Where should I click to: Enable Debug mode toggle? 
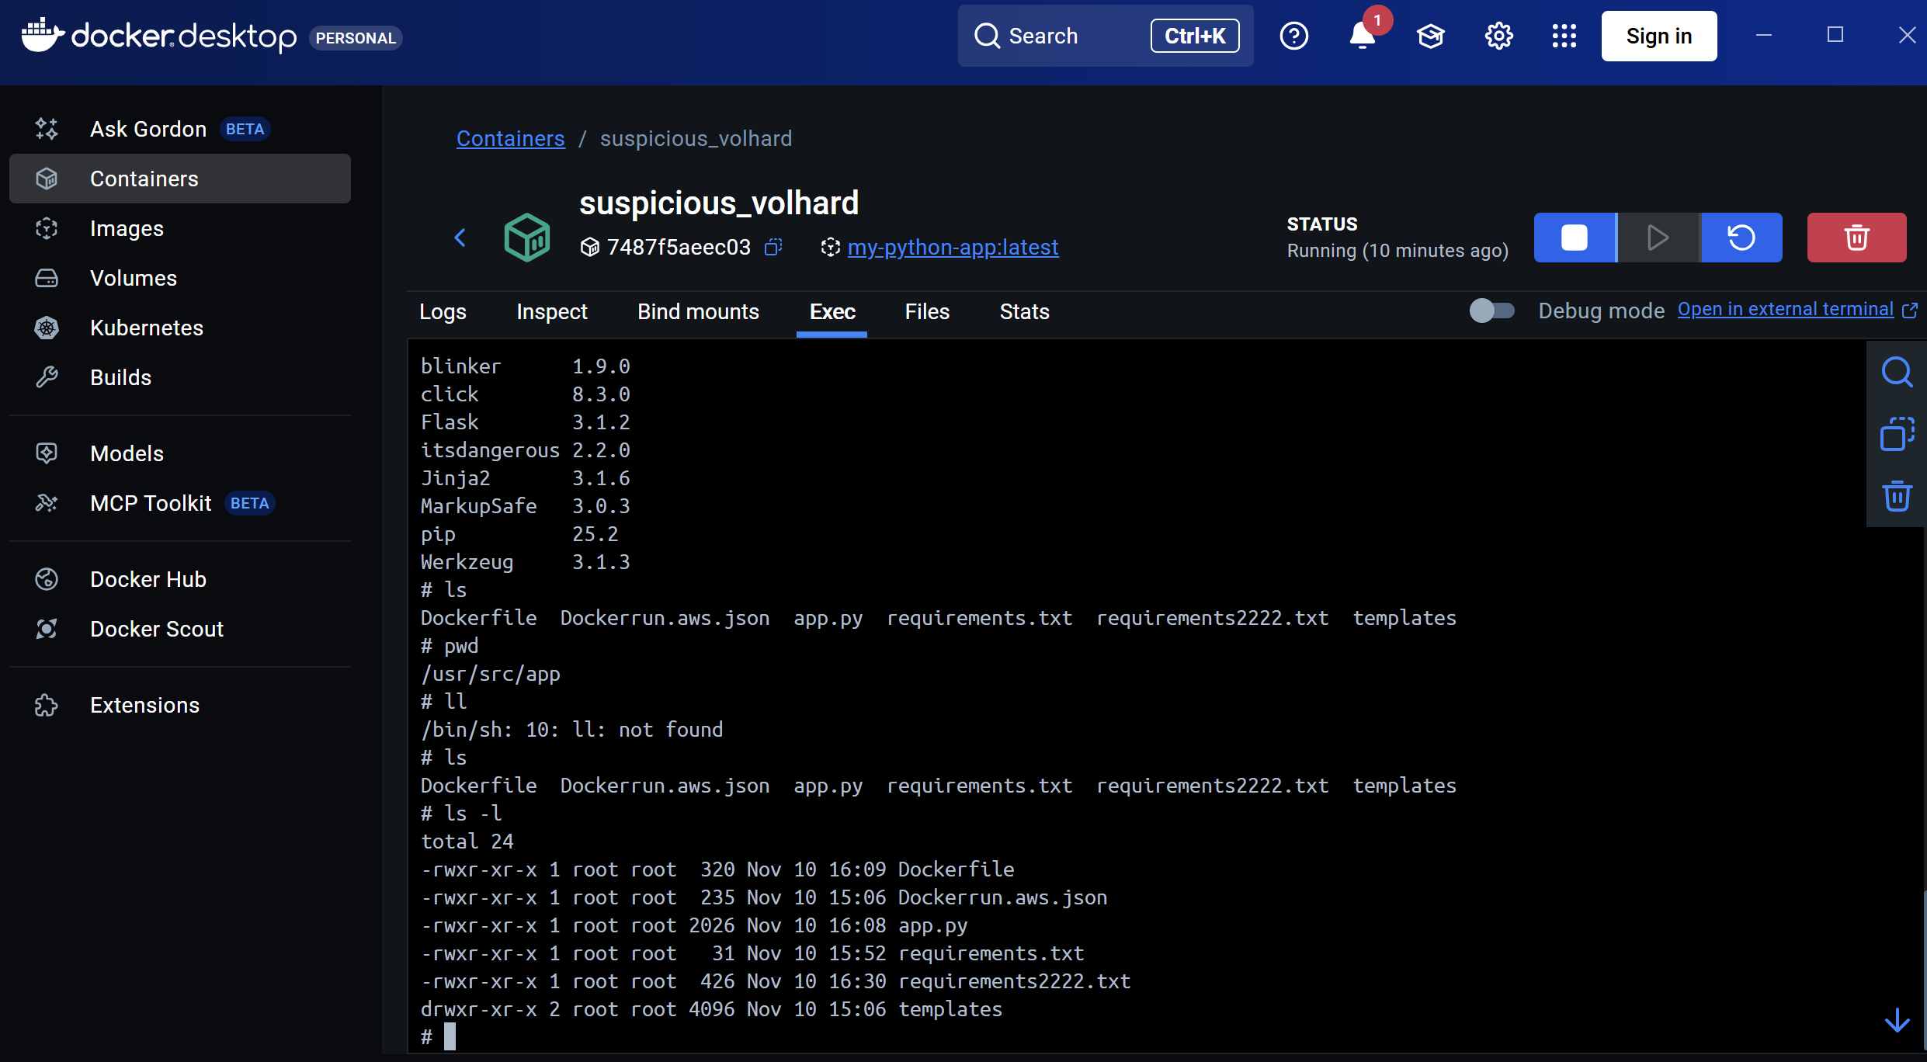[x=1491, y=311]
